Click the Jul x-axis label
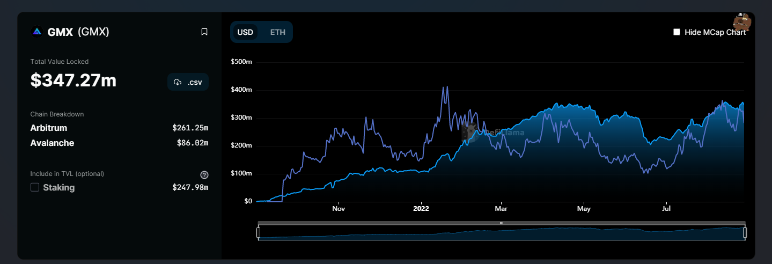 tap(666, 208)
